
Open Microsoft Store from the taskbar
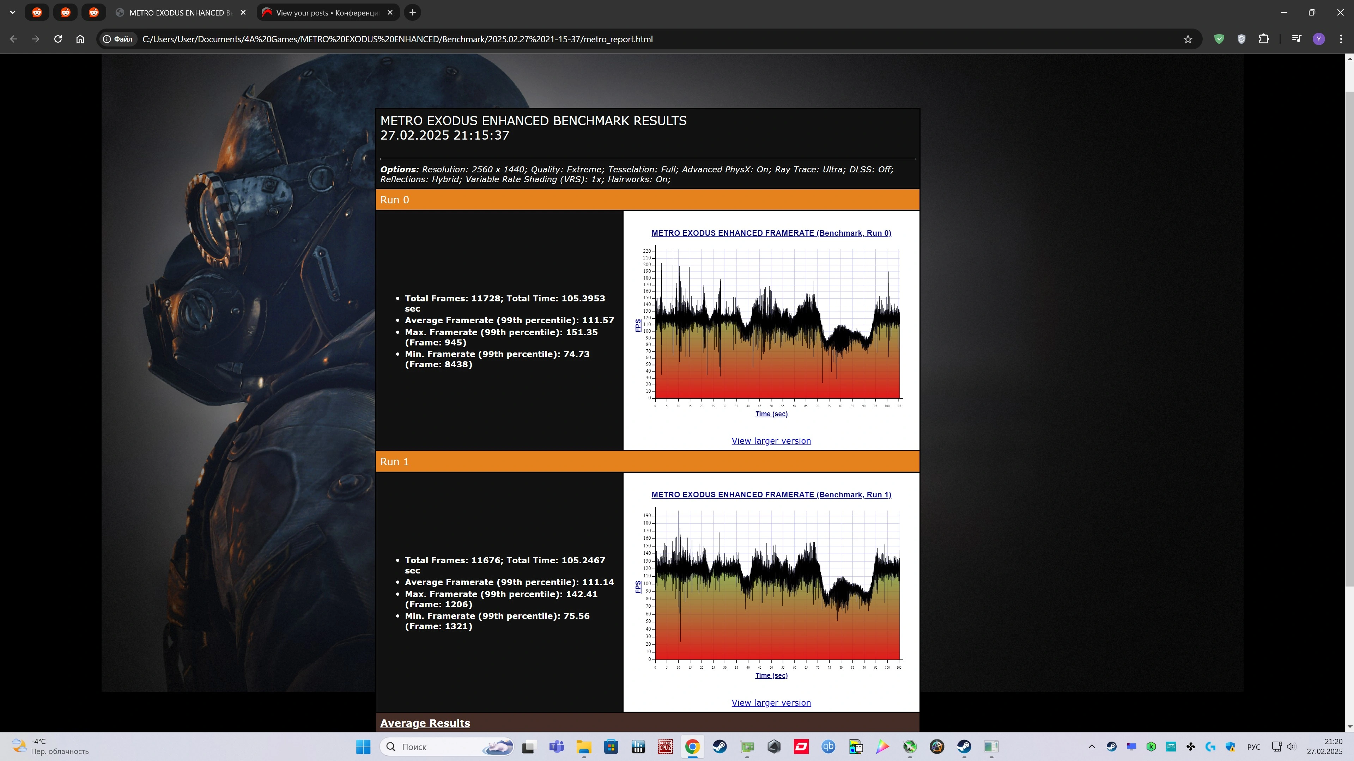coord(611,747)
